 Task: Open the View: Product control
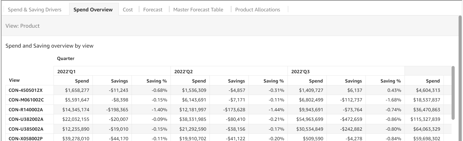(x=23, y=26)
